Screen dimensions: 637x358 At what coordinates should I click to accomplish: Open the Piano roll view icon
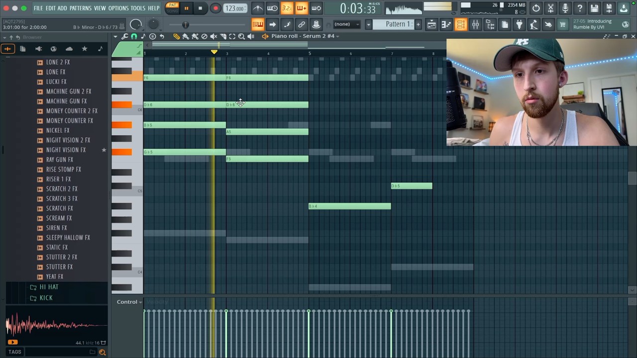click(446, 25)
